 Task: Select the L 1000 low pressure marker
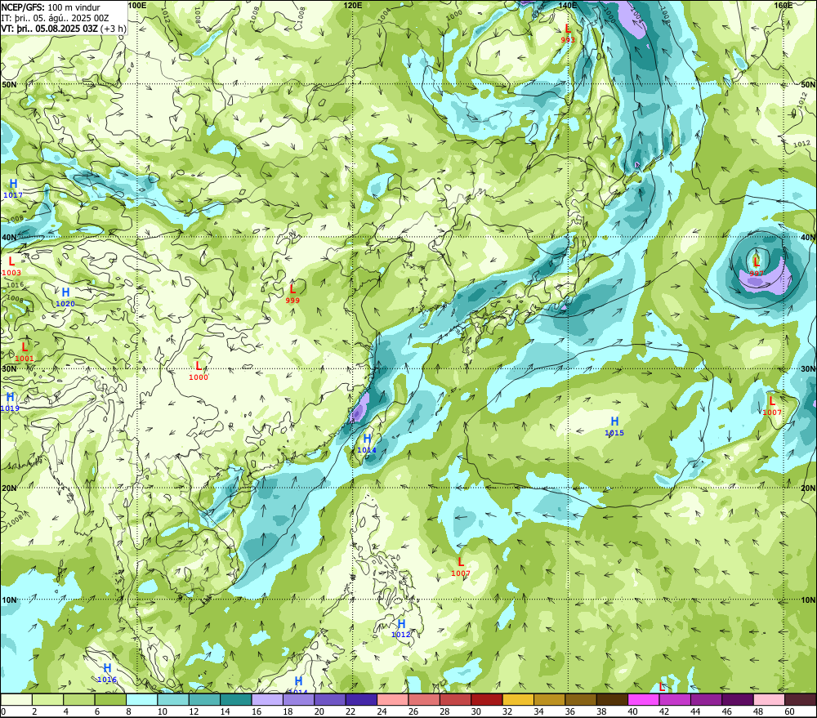198,371
